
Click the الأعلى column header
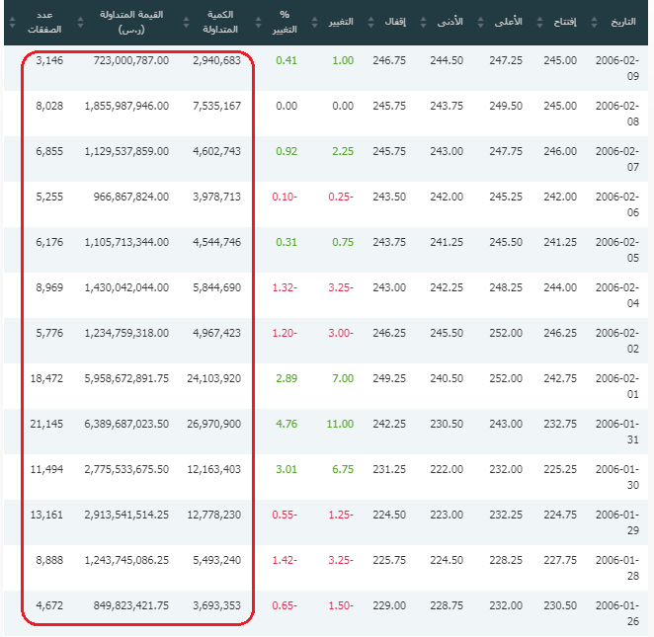[x=508, y=22]
